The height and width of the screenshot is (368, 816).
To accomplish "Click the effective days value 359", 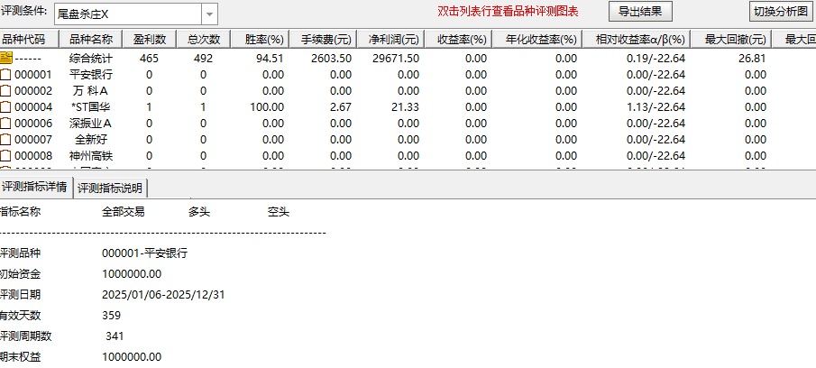I will (x=112, y=316).
